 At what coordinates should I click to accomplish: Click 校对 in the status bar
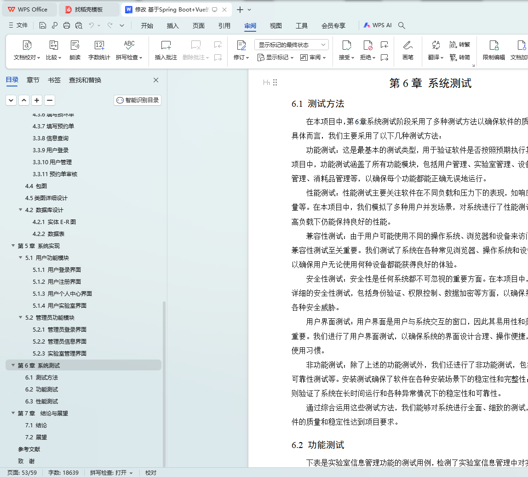[150, 472]
